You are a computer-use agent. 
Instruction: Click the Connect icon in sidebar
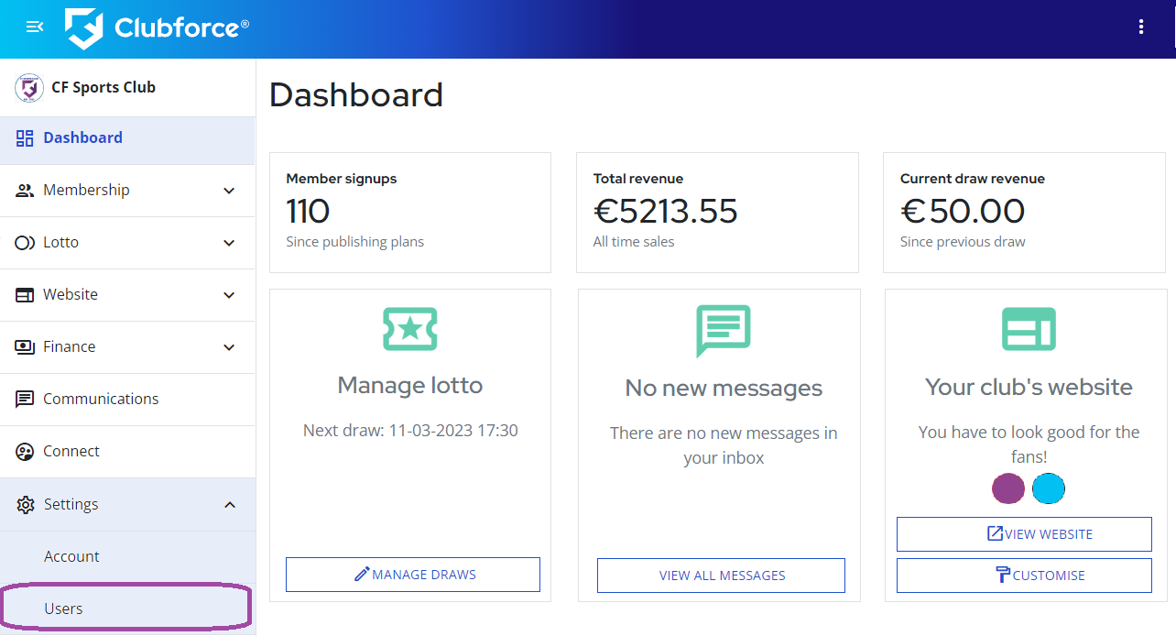pyautogui.click(x=26, y=452)
